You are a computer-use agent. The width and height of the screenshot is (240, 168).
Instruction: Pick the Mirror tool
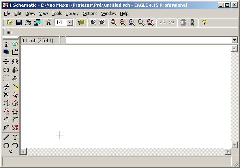(x=6, y=70)
